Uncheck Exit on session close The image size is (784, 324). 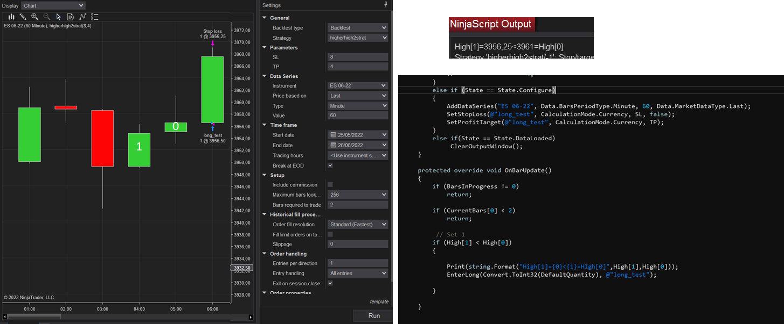click(x=330, y=283)
